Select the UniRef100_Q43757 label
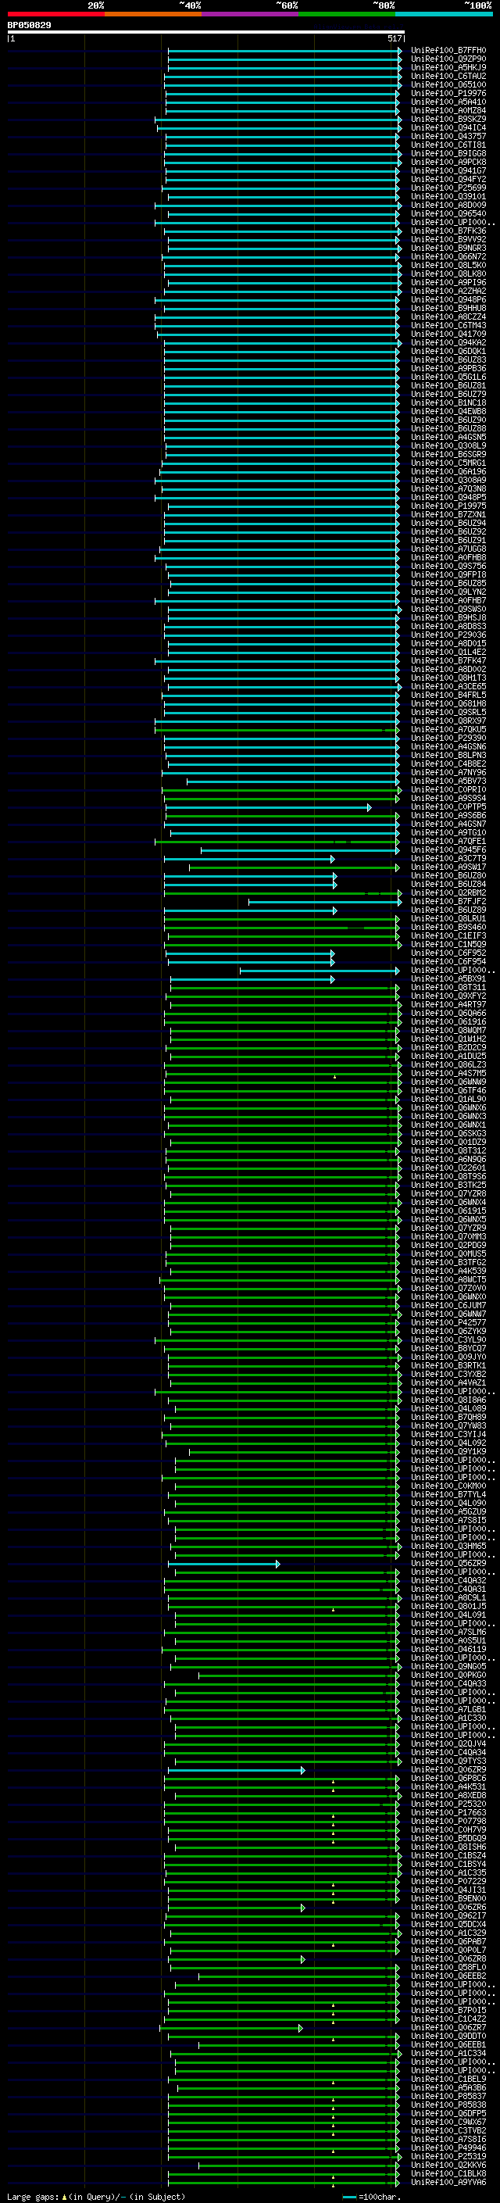The image size is (500, 2203). 448,136
